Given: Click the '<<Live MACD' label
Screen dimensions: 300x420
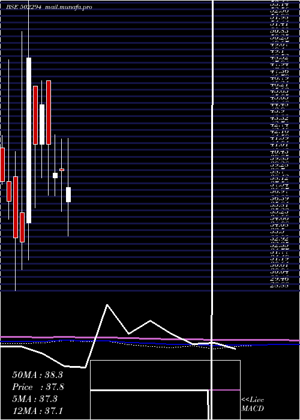Looking at the screenshot, I should coord(253,404).
